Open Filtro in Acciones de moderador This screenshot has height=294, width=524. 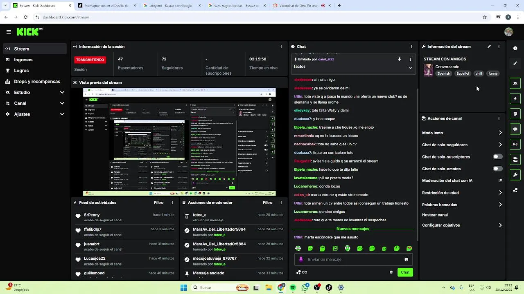(x=267, y=203)
